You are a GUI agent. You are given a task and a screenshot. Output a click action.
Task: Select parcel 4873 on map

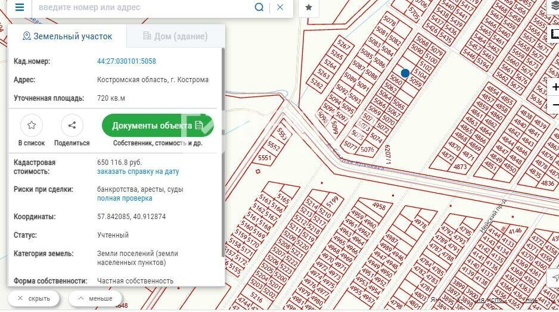(460, 167)
